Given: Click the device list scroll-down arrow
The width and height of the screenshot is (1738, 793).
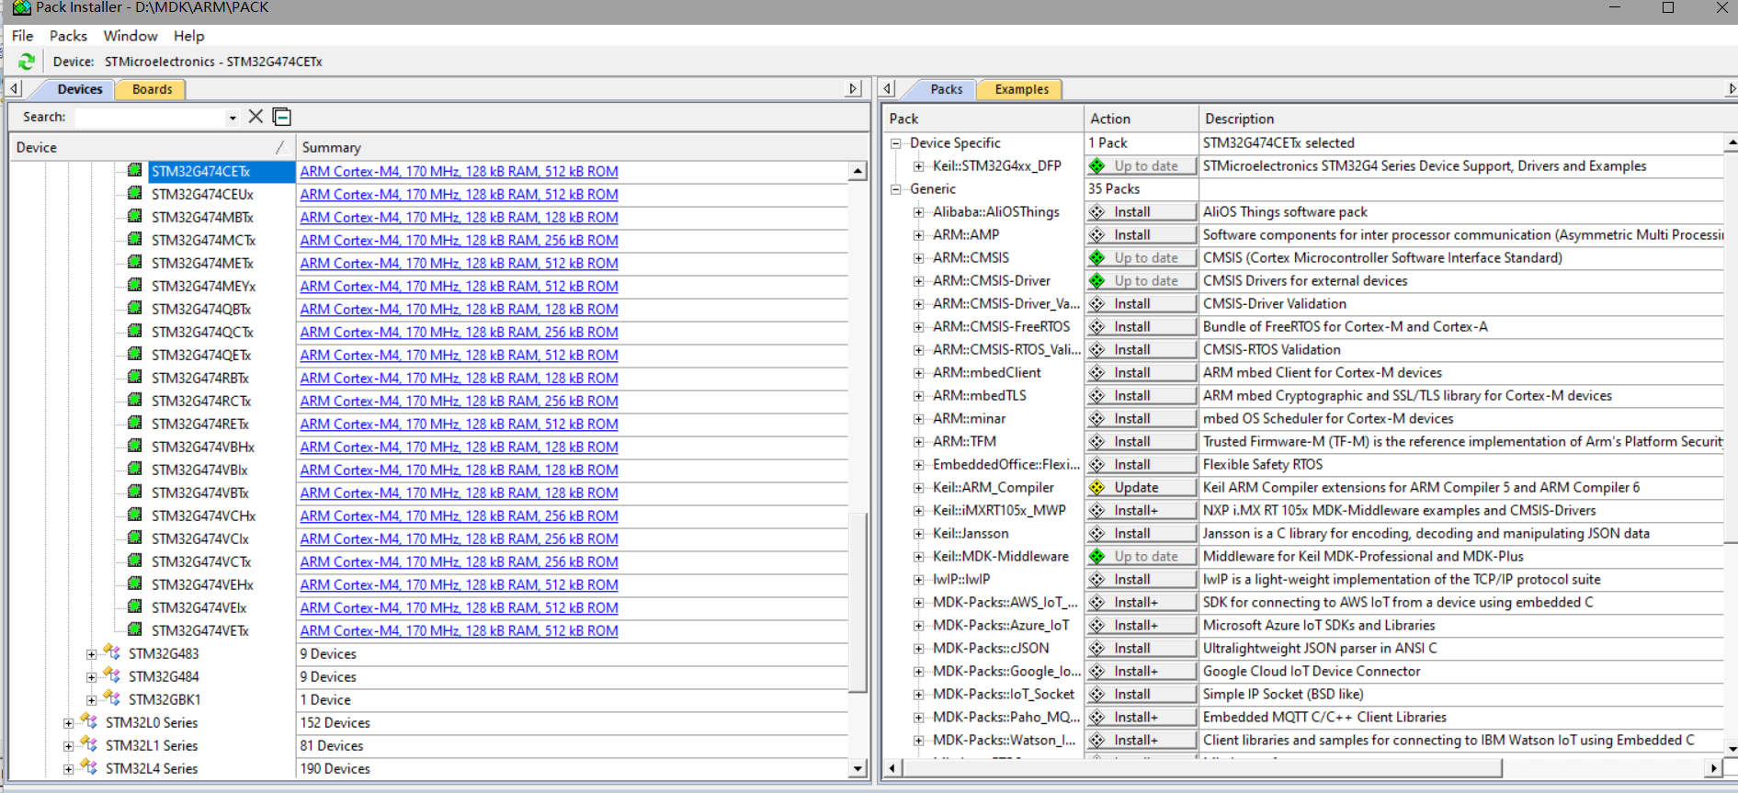Looking at the screenshot, I should click(x=858, y=768).
